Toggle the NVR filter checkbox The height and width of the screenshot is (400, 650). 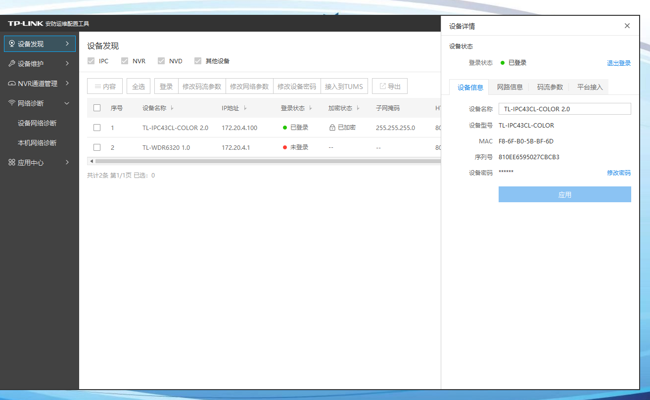click(x=125, y=61)
